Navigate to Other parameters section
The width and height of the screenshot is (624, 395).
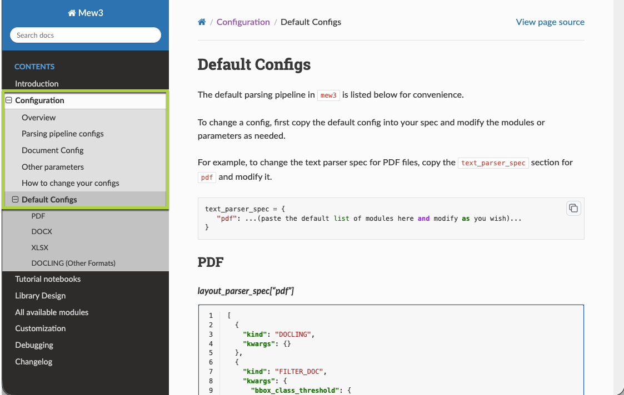53,167
